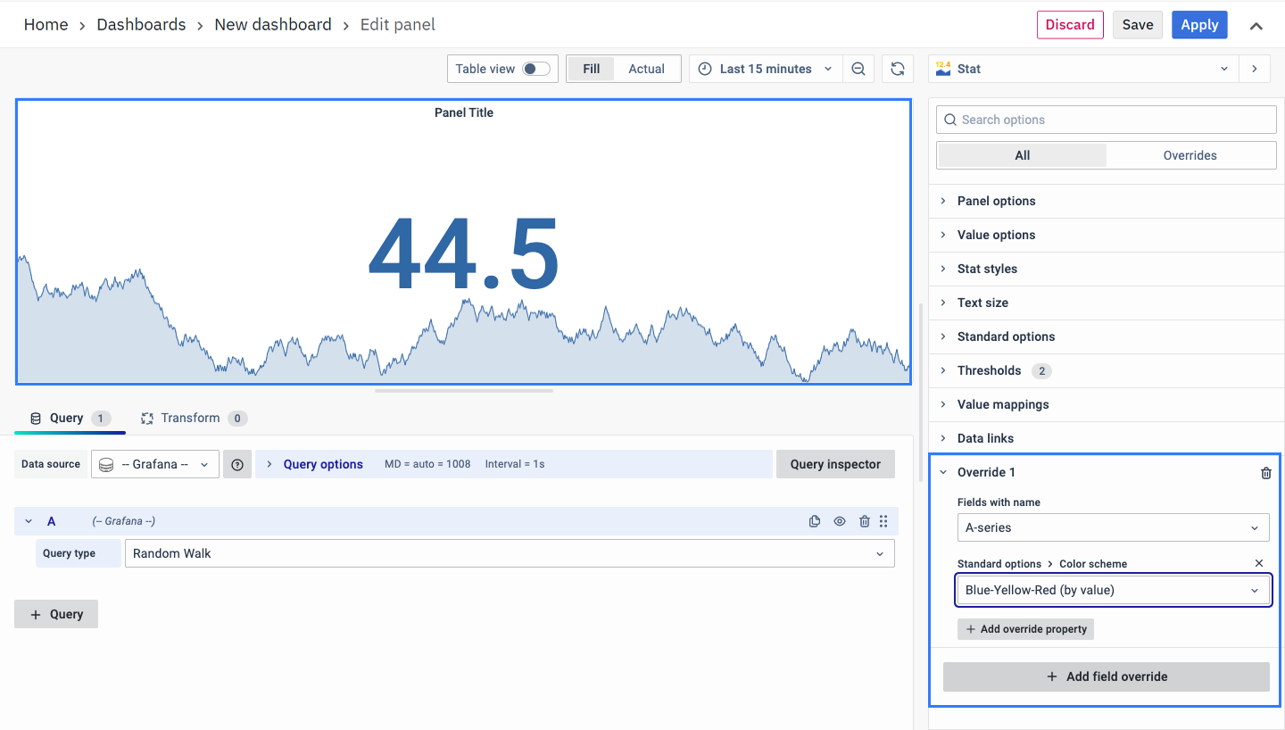Expand the Thresholds section
The height and width of the screenshot is (730, 1285).
coord(989,370)
